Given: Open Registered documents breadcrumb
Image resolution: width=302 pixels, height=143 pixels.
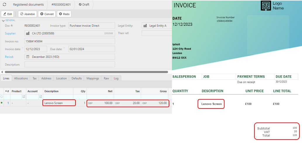Looking at the screenshot, I should tap(28, 4).
